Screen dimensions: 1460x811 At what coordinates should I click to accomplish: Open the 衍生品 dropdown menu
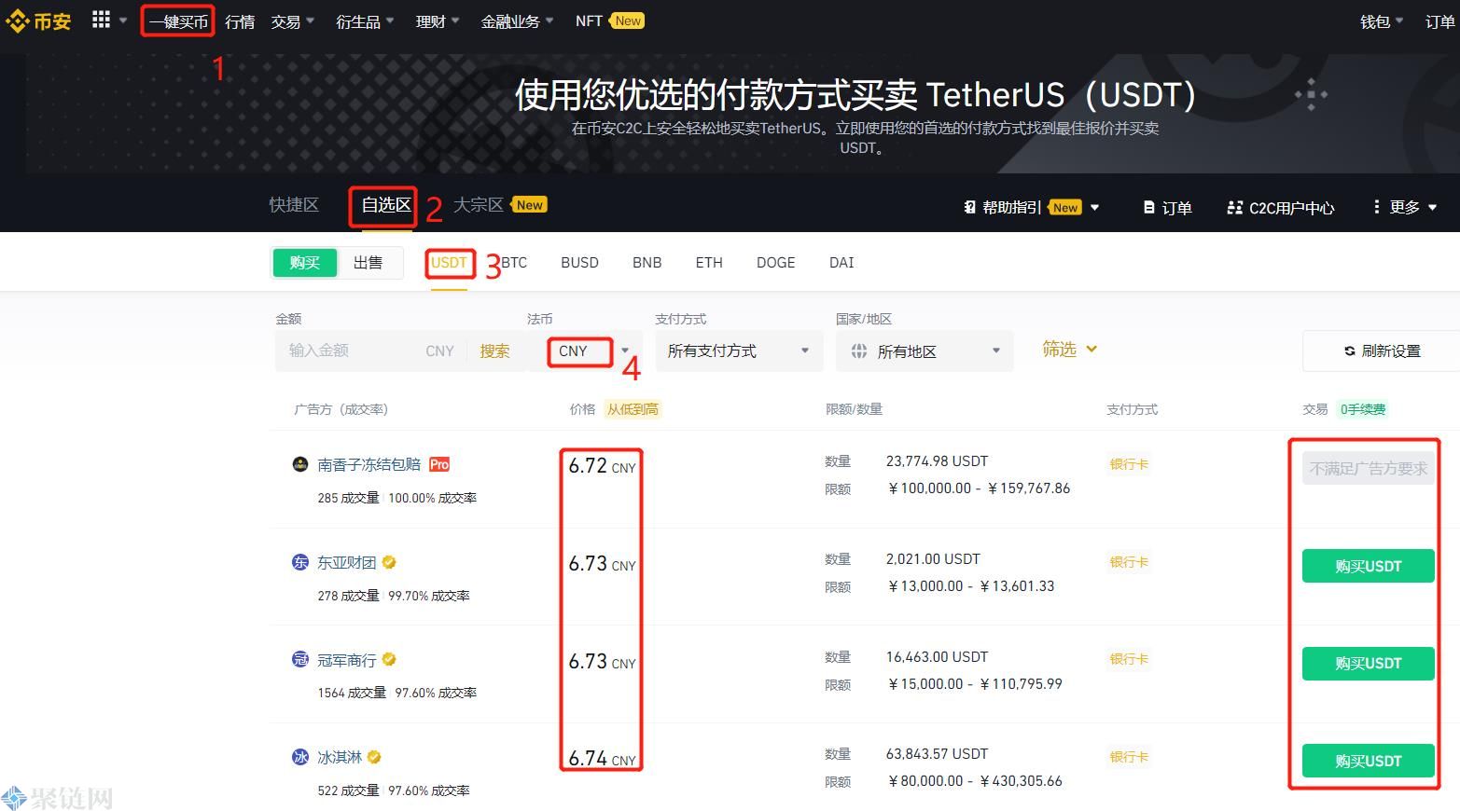point(365,21)
